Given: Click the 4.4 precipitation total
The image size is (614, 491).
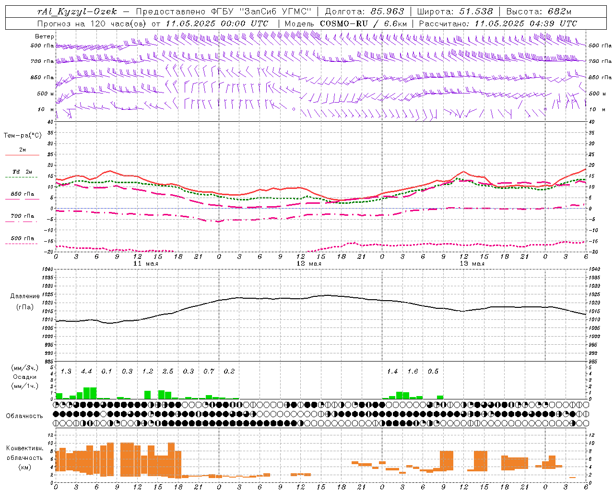Looking at the screenshot, I should point(86,371).
